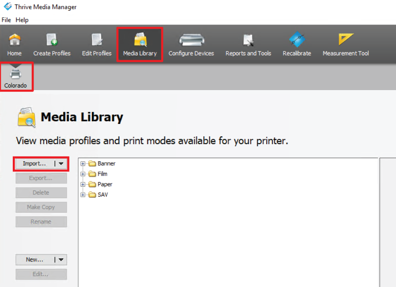Viewport: 396px width, 287px height.
Task: Open the Help menu
Action: (22, 20)
